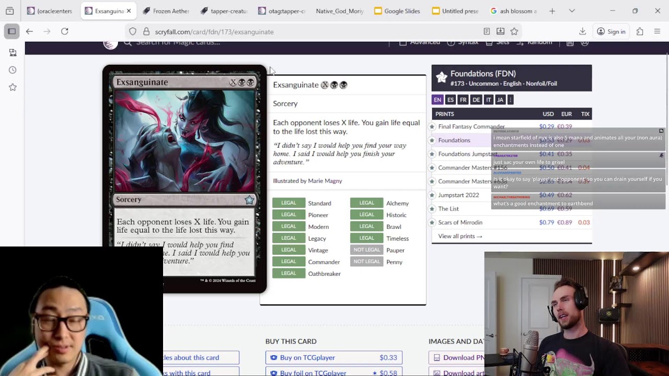Open the Firefox application menu
The image size is (669, 376).
(x=658, y=31)
